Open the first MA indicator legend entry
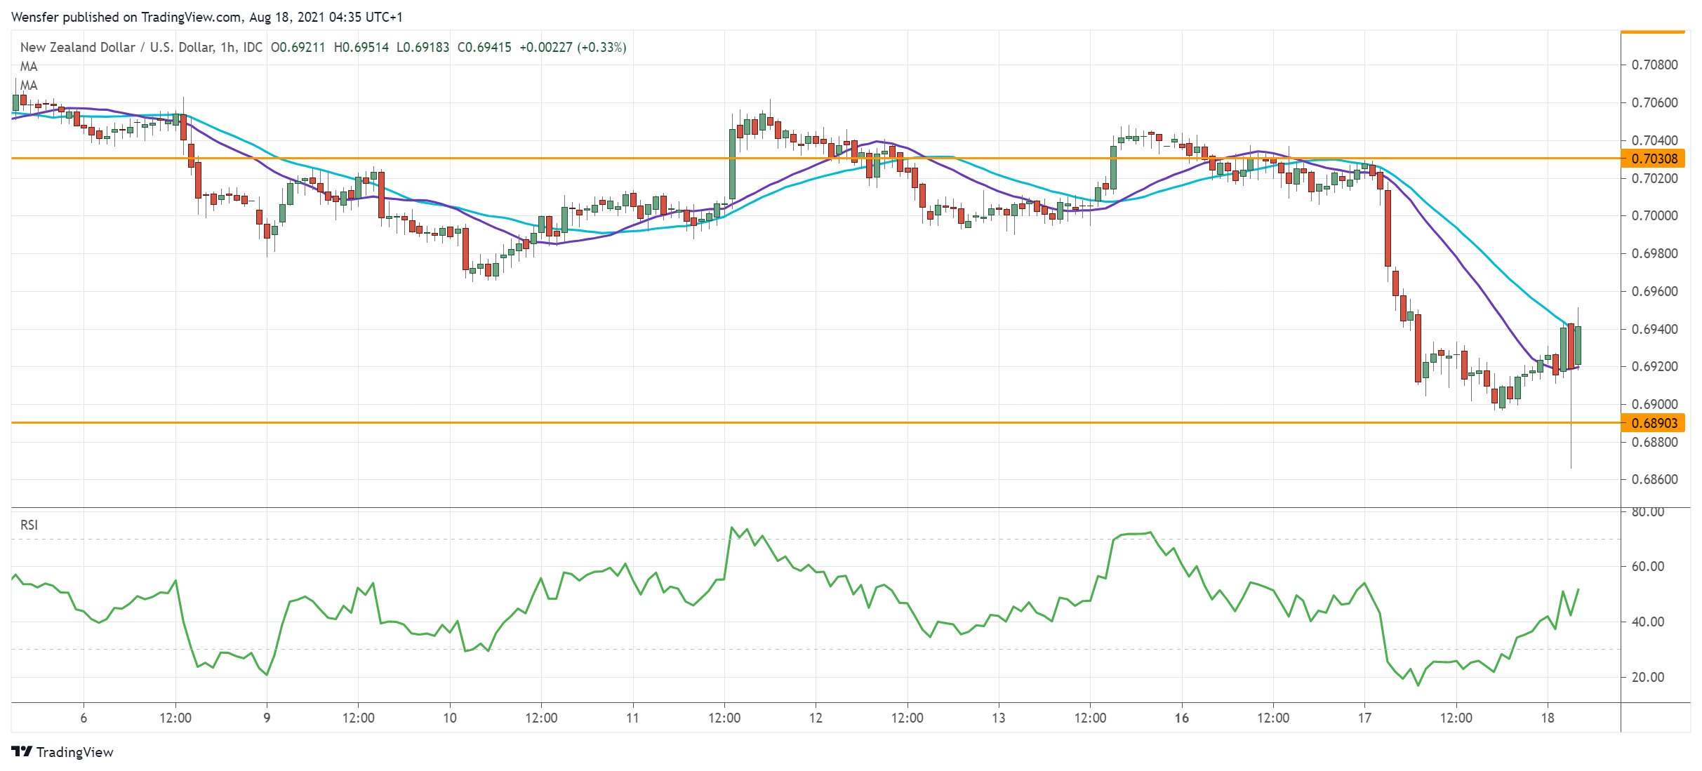The width and height of the screenshot is (1702, 771). pos(27,67)
